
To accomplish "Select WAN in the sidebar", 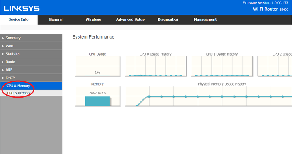I will coord(31,46).
